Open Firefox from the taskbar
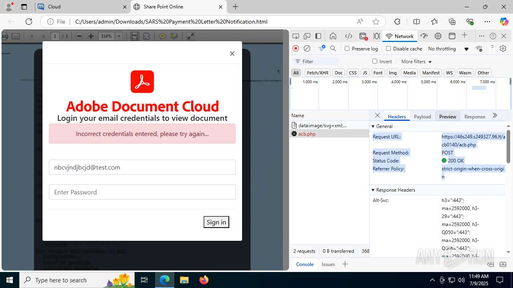Viewport: 513px width, 288px height. tap(204, 280)
